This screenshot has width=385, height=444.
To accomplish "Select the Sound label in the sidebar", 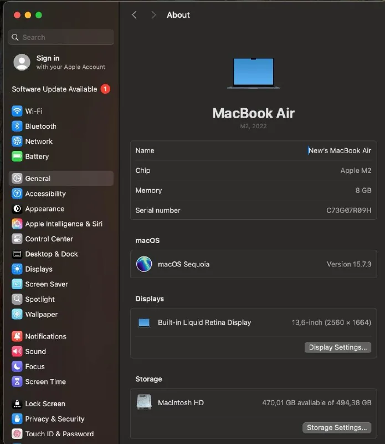I will [35, 351].
